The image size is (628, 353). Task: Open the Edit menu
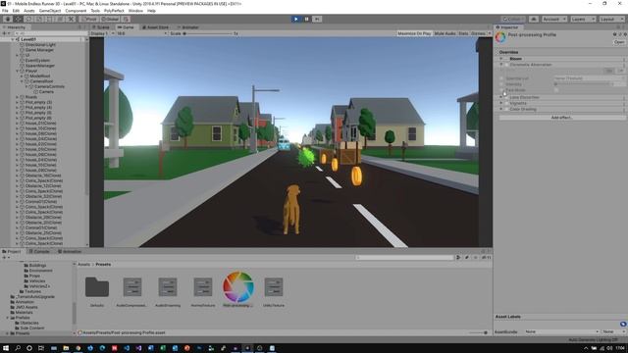pos(16,11)
